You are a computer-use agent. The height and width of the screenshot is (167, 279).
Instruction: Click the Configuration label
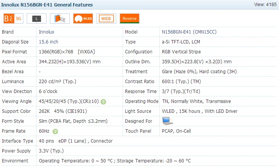(139, 52)
